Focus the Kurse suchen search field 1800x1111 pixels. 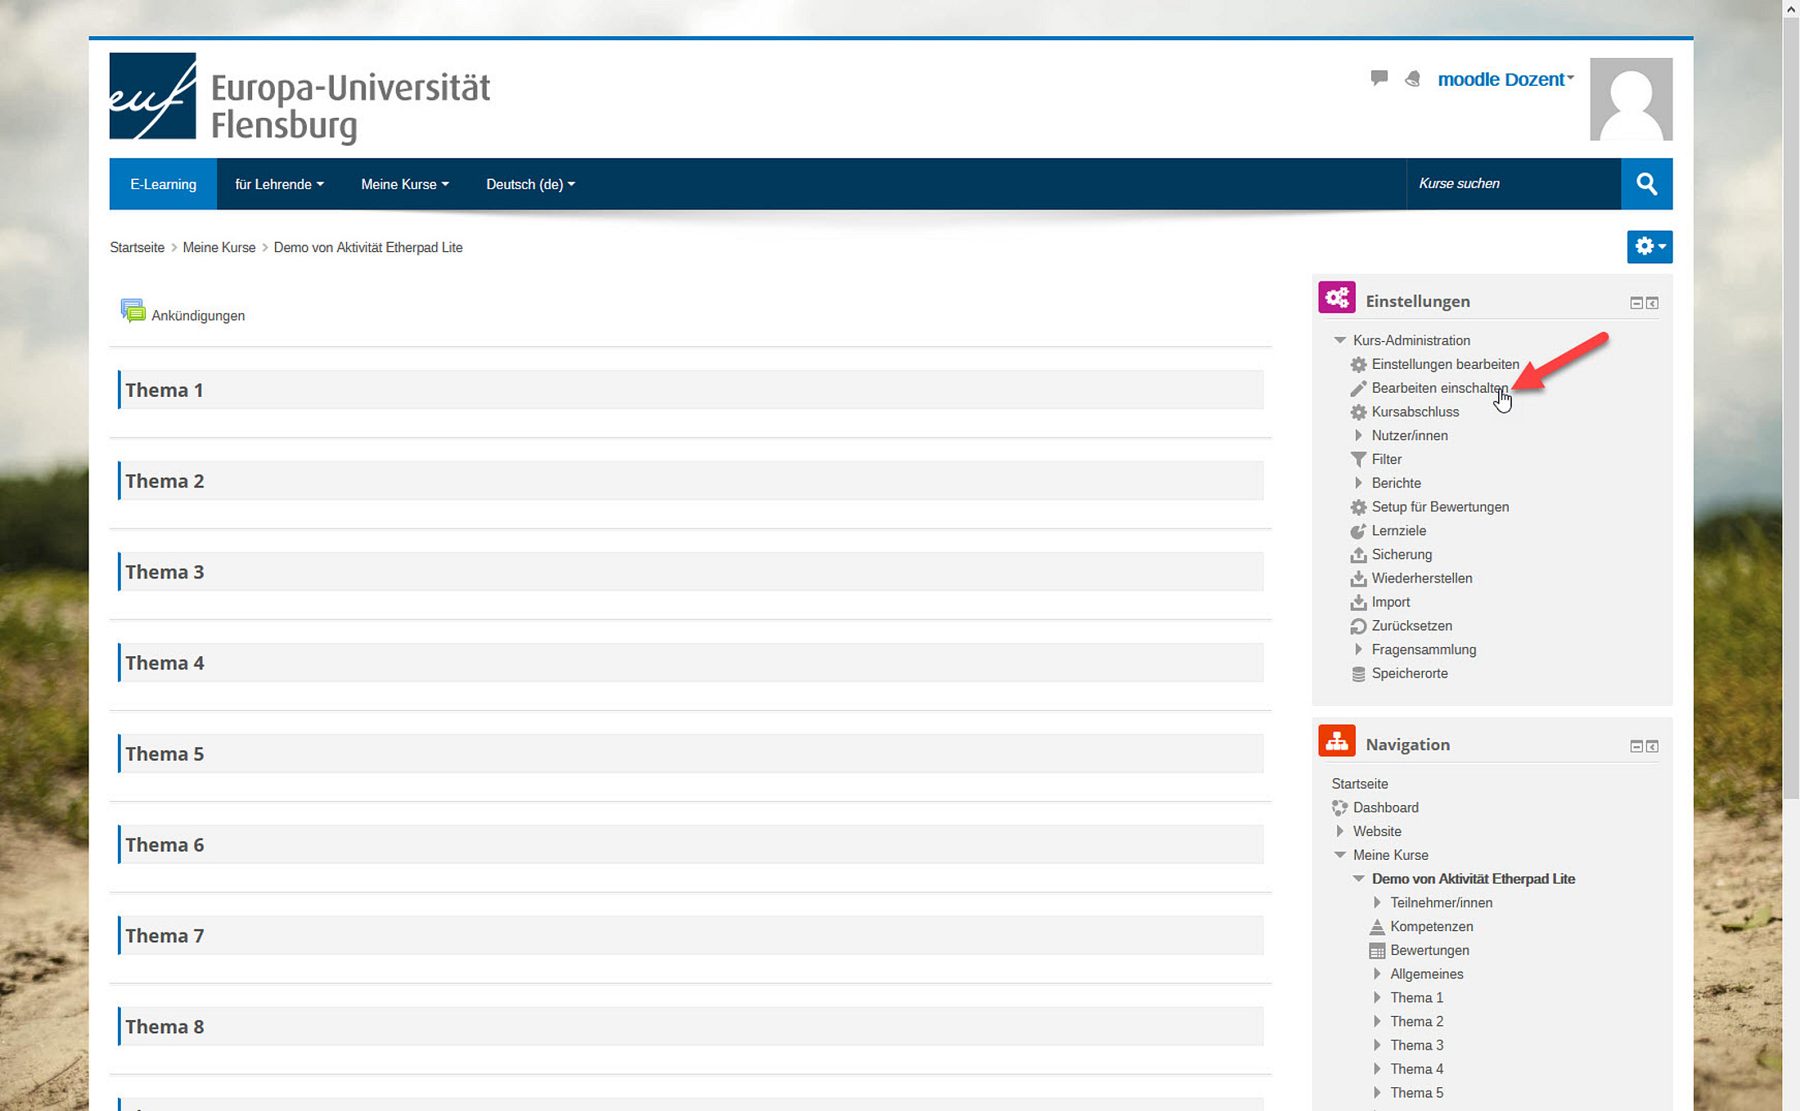(x=1512, y=184)
